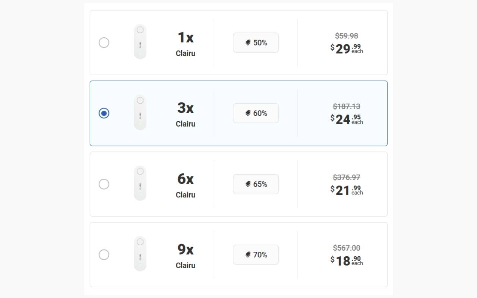This screenshot has height=298, width=477.
Task: Click the 9x quantity label
Action: pos(186,250)
